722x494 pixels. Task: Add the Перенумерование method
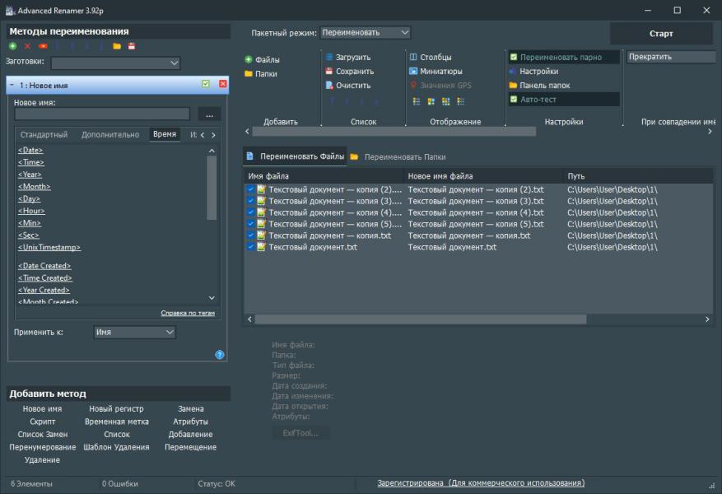[42, 447]
